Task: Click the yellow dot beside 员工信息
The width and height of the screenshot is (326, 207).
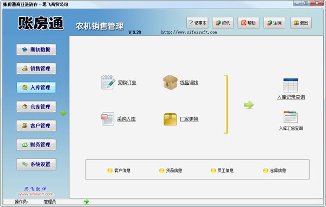Action: click(x=213, y=171)
